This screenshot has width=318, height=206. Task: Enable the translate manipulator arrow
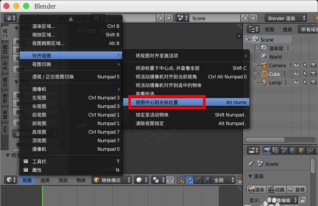point(189,180)
